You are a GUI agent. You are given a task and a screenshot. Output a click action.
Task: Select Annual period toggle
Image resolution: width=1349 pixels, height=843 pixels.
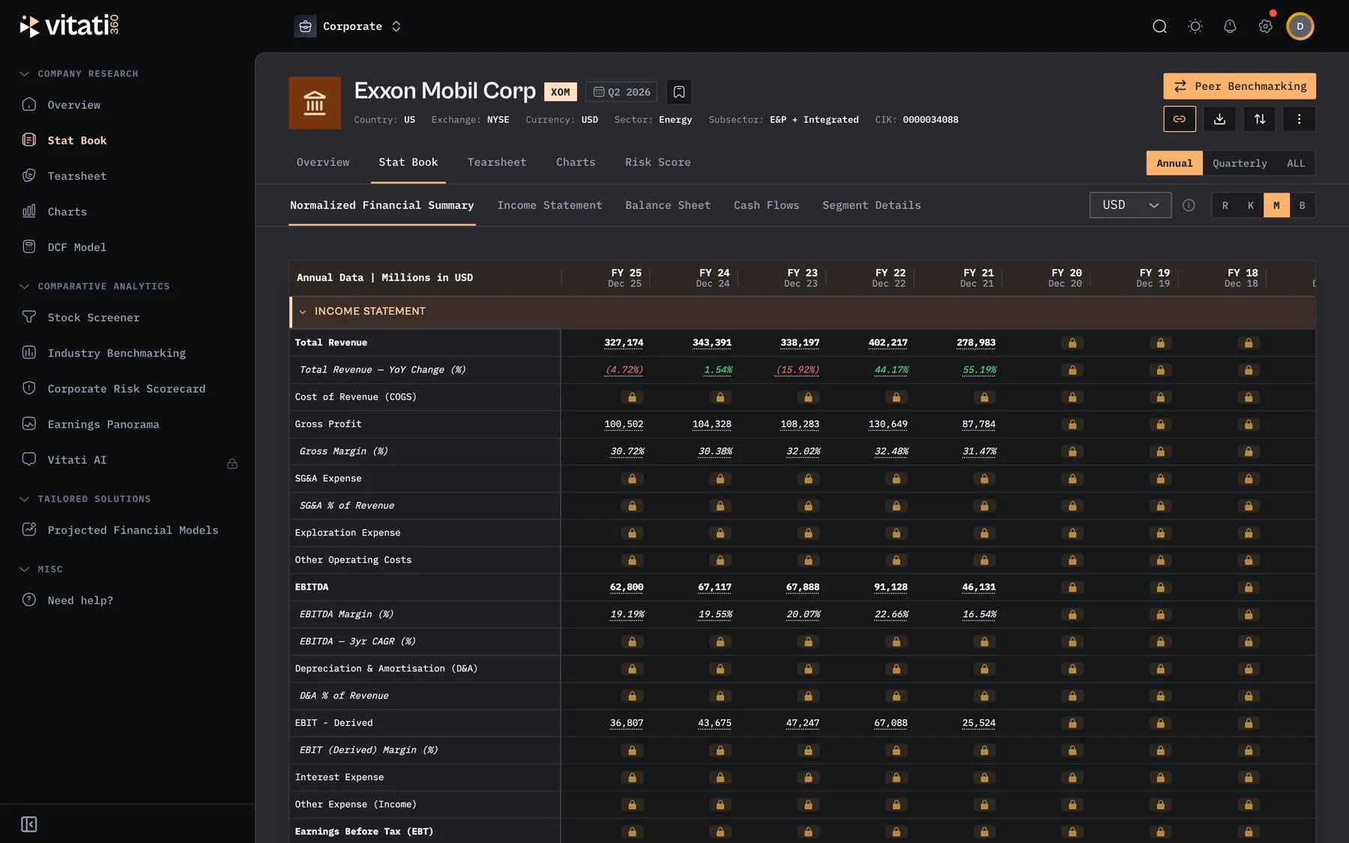pos(1174,163)
